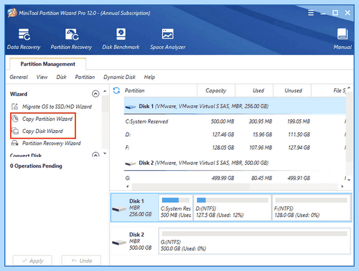This screenshot has height=271, width=359.
Task: Open Space Analyzer tool
Action: point(168,39)
